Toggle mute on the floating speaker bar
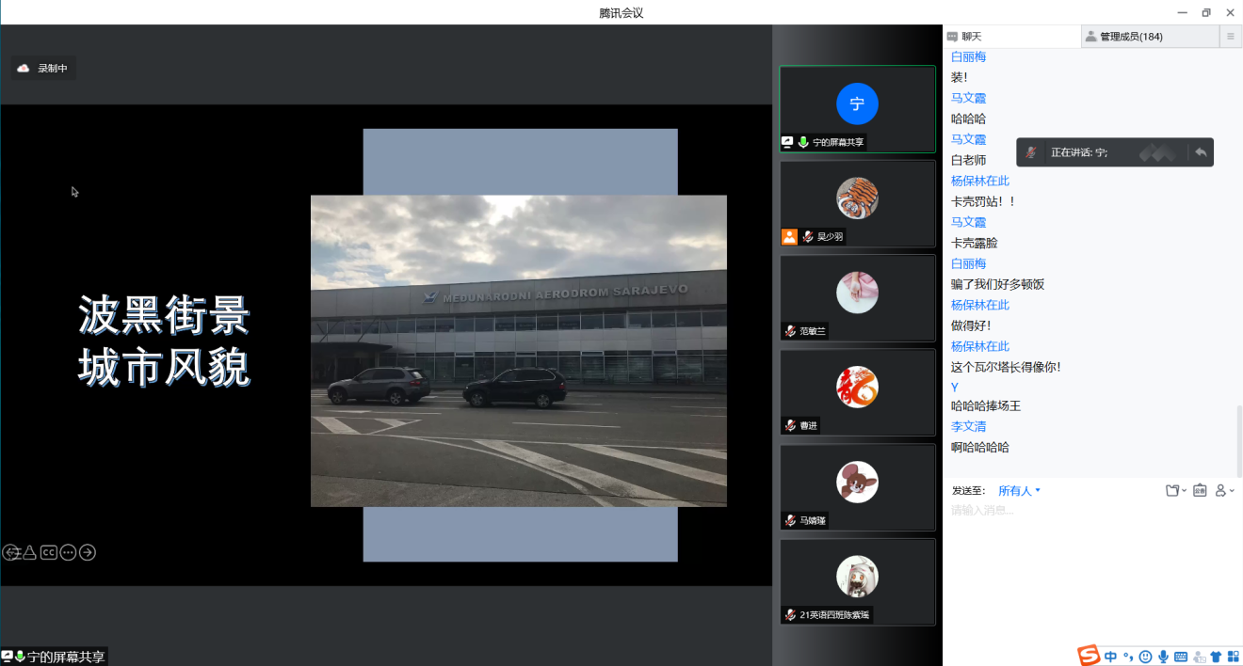The height and width of the screenshot is (666, 1243). coord(1032,152)
